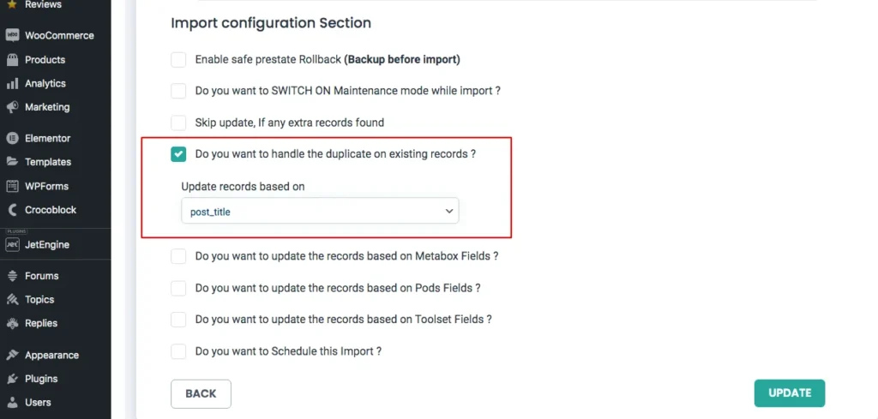Open the Forums menu item
This screenshot has width=878, height=419.
pyautogui.click(x=41, y=276)
